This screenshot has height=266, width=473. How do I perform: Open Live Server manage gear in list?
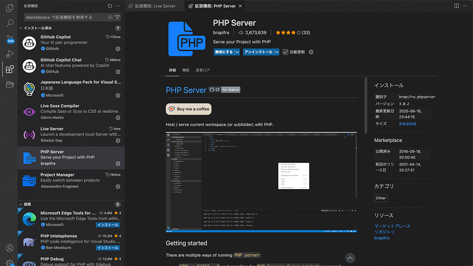(118, 141)
